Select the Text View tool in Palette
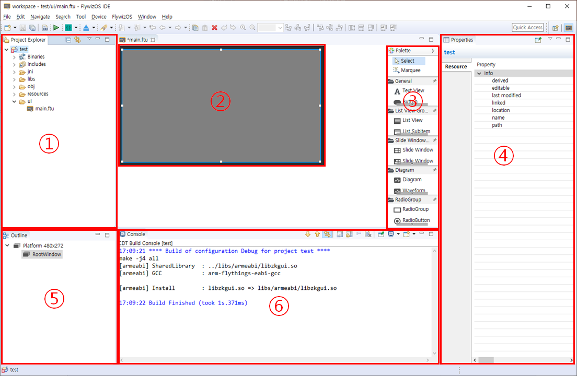The width and height of the screenshot is (577, 376). (409, 91)
